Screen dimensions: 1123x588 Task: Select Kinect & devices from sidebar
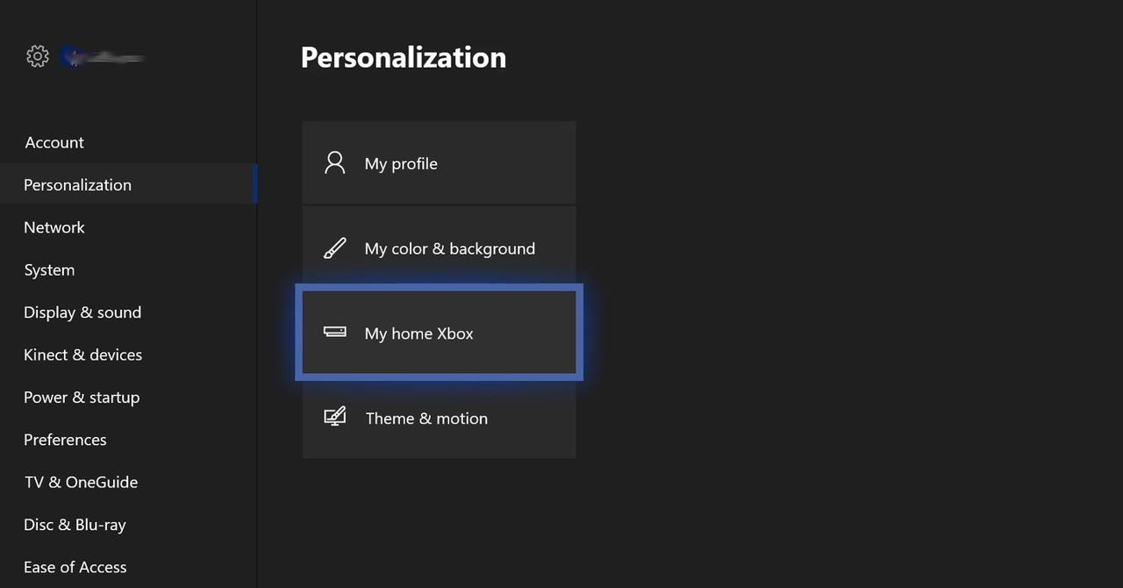pyautogui.click(x=83, y=355)
